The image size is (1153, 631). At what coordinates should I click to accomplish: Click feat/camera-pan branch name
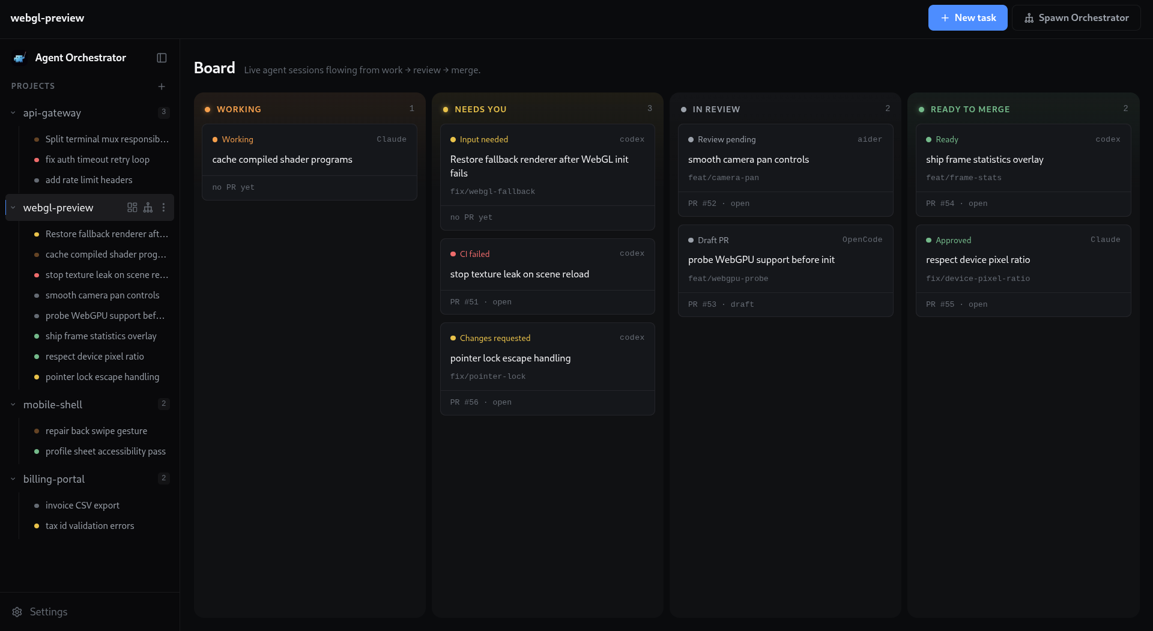click(723, 178)
